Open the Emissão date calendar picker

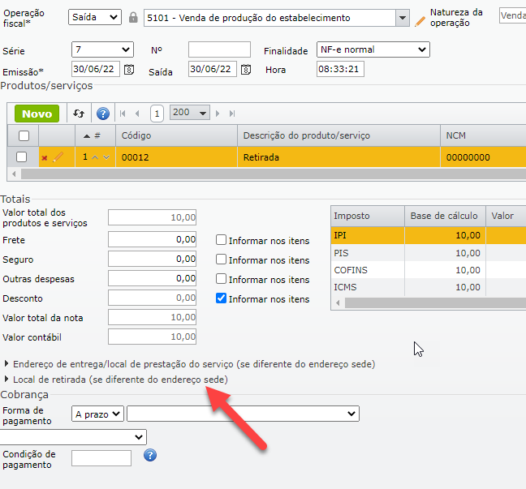coord(128,70)
